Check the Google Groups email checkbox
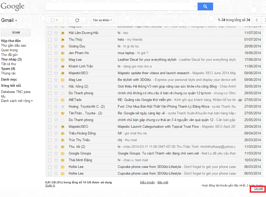 (x=50, y=153)
